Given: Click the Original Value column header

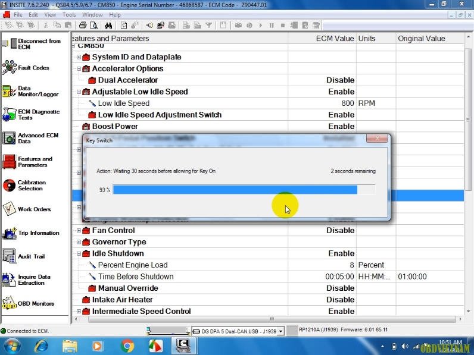Looking at the screenshot, I should (x=430, y=38).
